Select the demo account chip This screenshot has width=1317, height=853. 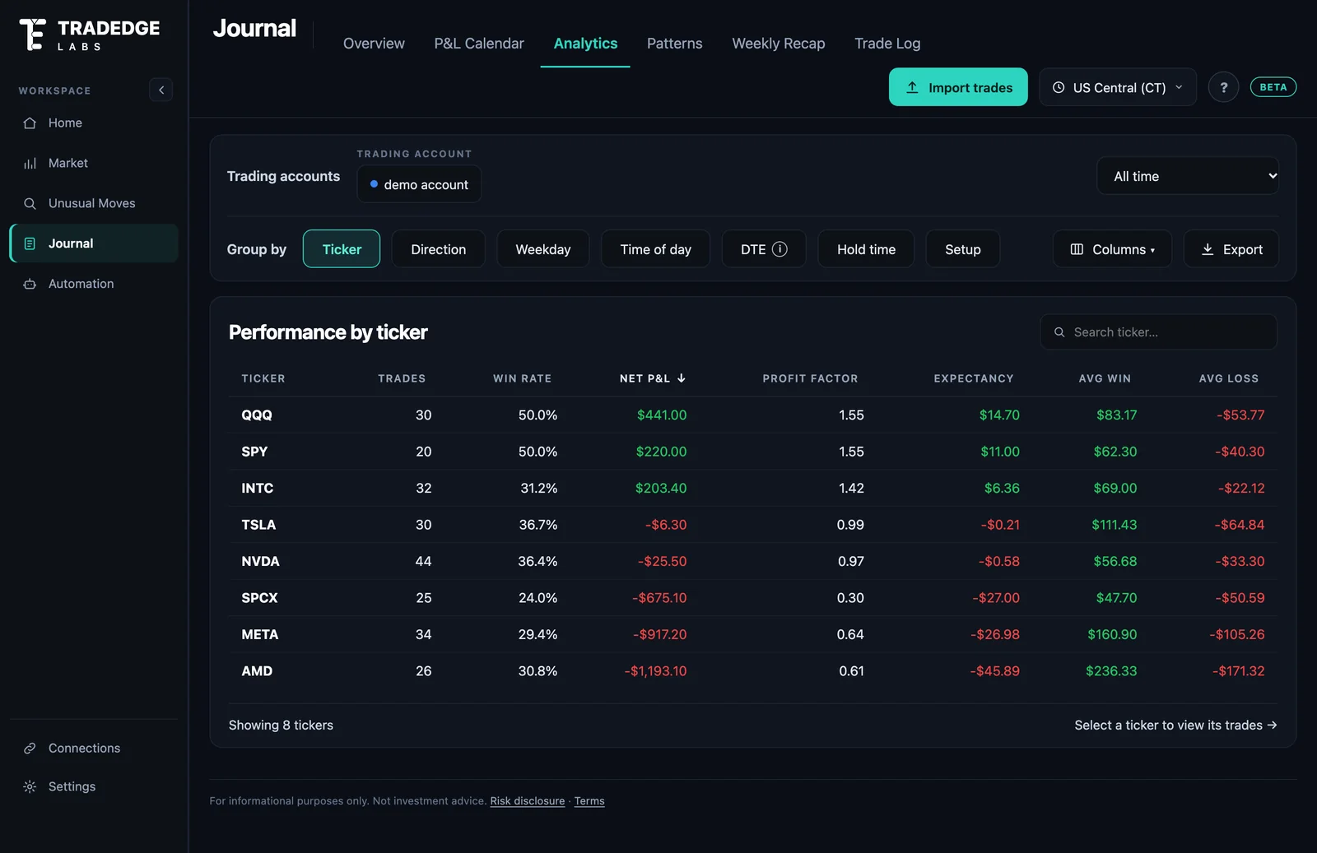(419, 184)
